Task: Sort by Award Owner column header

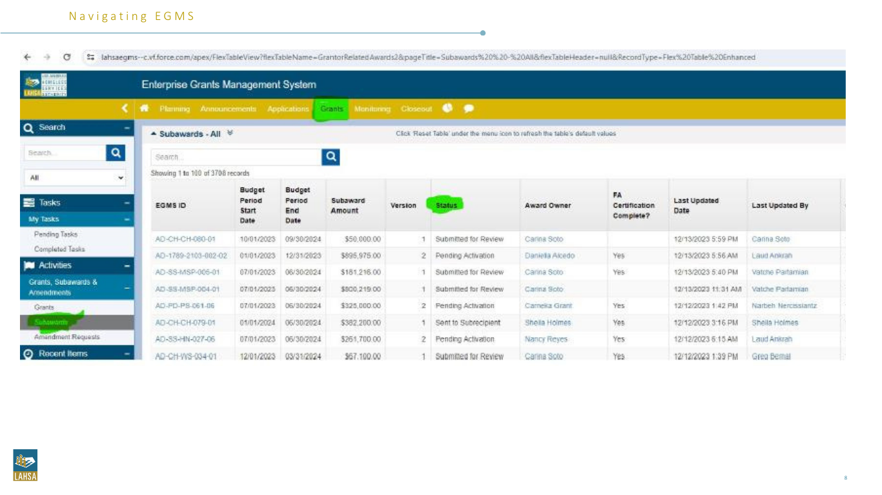Action: pyautogui.click(x=548, y=206)
